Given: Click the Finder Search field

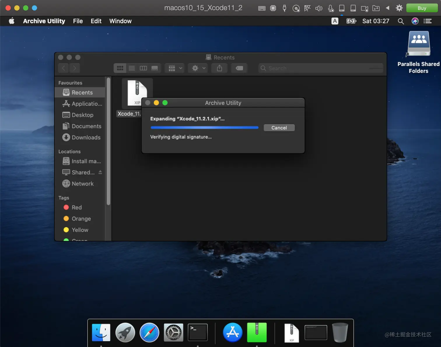Looking at the screenshot, I should tap(321, 68).
